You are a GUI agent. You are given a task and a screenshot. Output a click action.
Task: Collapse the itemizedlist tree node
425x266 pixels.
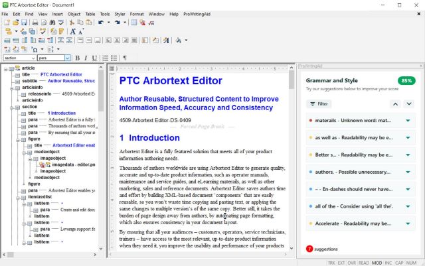(x=18, y=197)
